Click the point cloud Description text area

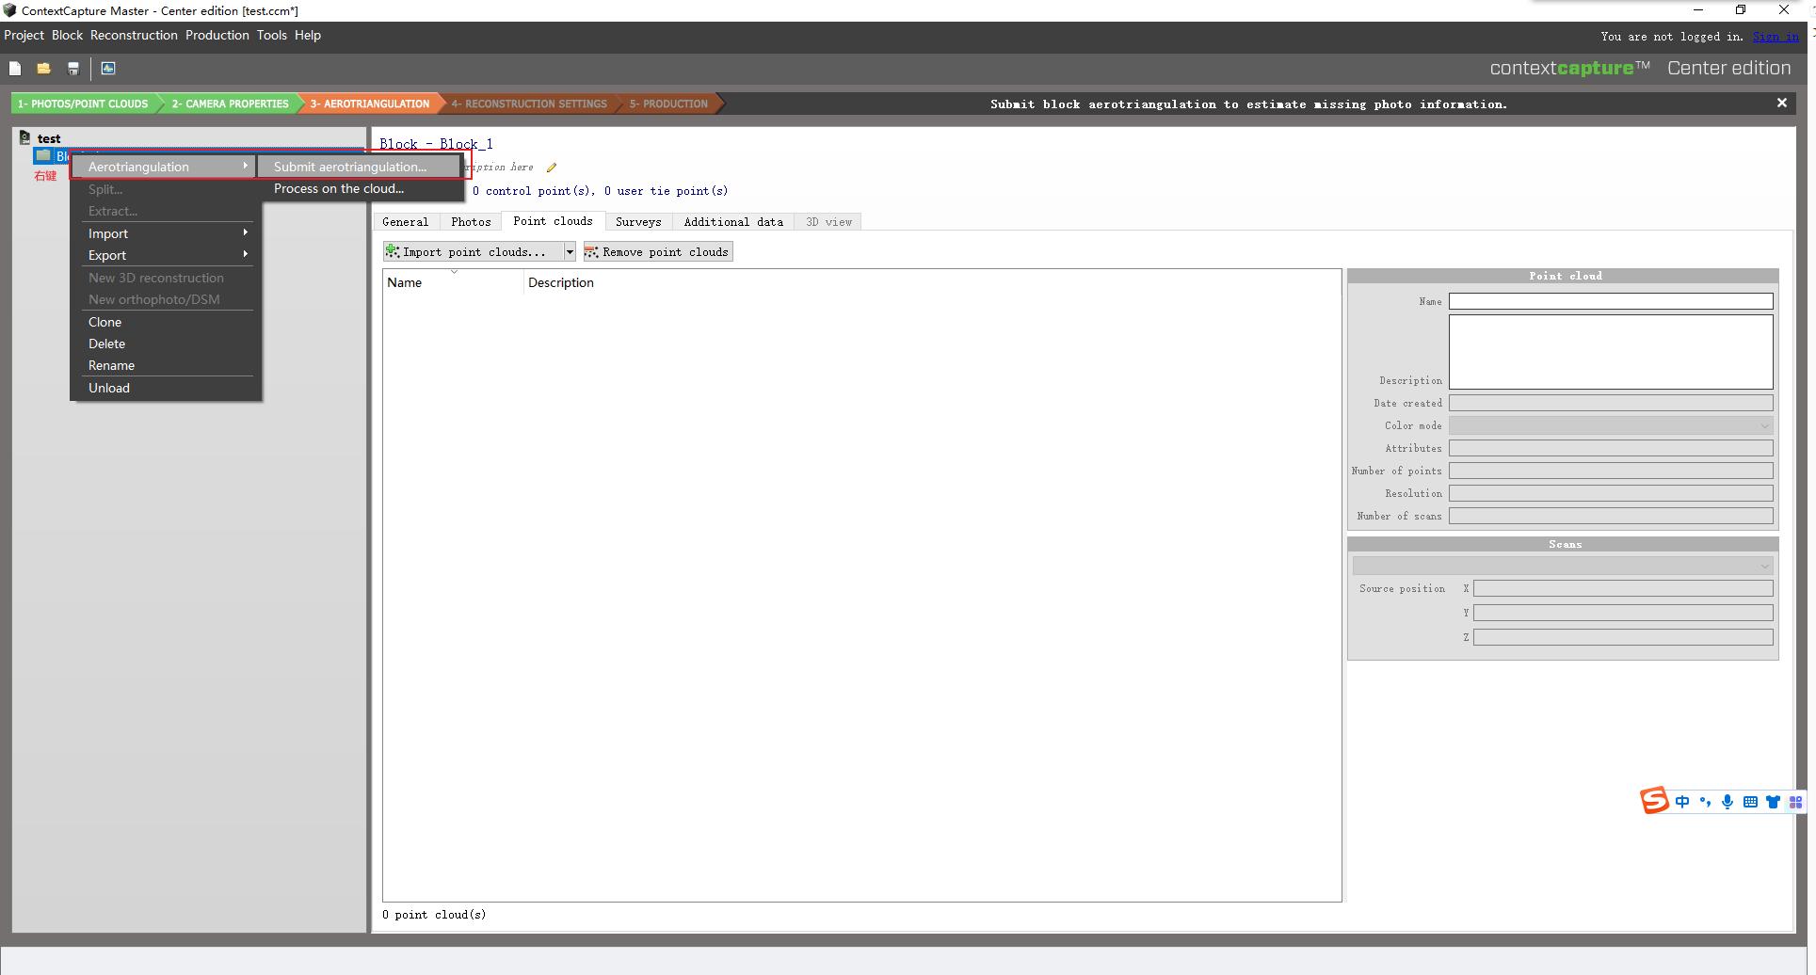coord(1610,351)
